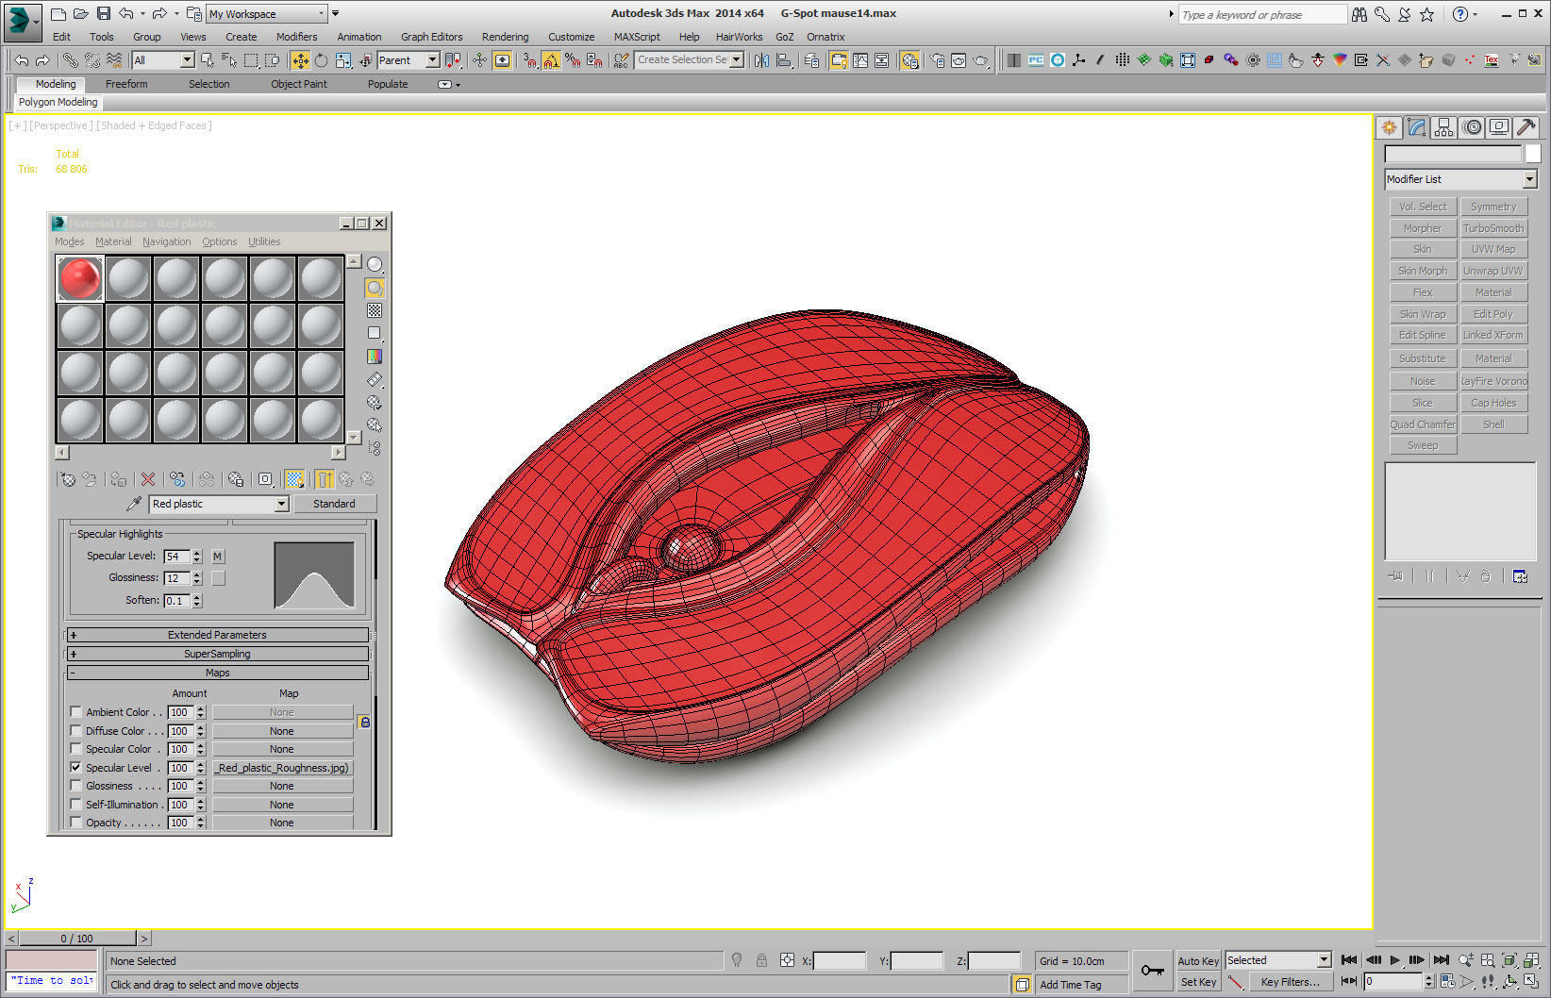Toggle the Set Key mode key icon
The image size is (1551, 998).
[1152, 971]
